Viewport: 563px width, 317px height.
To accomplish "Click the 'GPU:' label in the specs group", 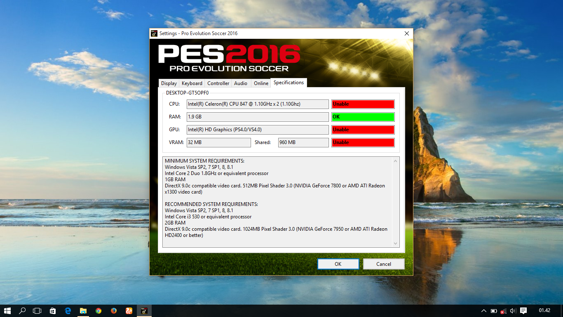I will click(174, 130).
